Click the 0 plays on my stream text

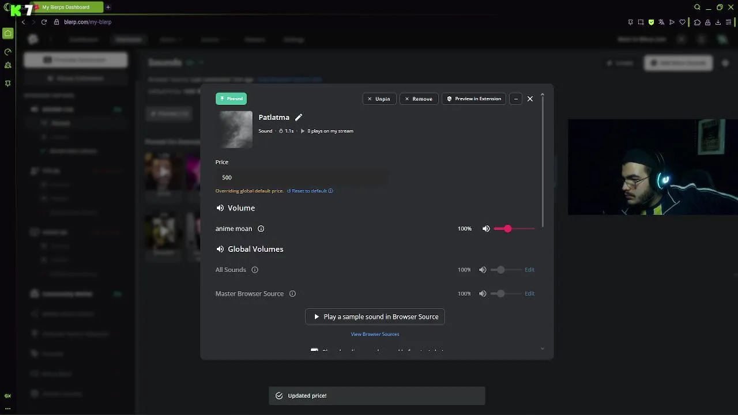tap(330, 131)
